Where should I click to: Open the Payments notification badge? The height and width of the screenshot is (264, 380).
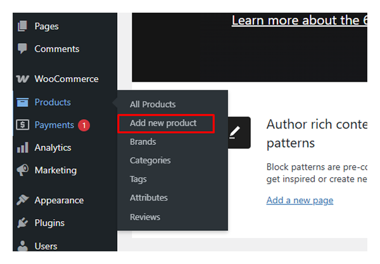tap(84, 125)
